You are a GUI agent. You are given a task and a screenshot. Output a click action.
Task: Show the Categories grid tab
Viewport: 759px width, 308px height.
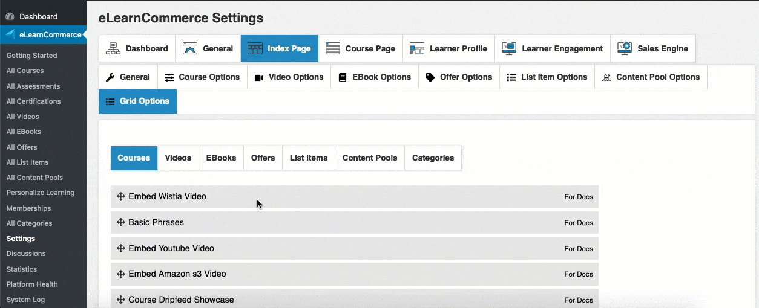pyautogui.click(x=433, y=158)
